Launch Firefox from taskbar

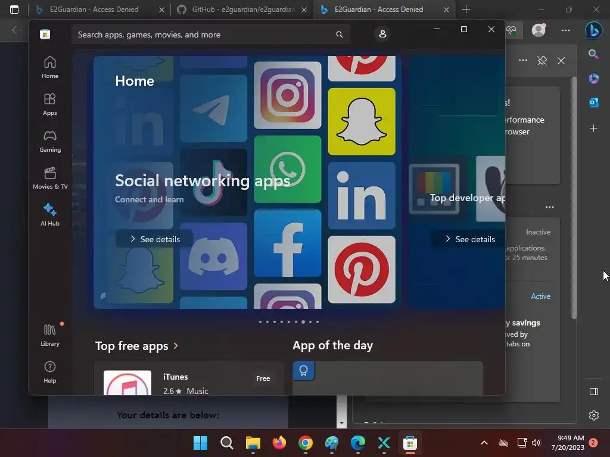click(279, 443)
